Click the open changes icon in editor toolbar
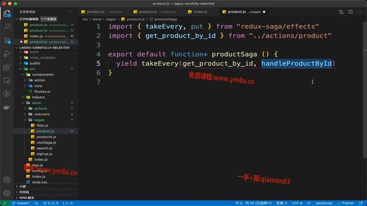 pos(341,12)
